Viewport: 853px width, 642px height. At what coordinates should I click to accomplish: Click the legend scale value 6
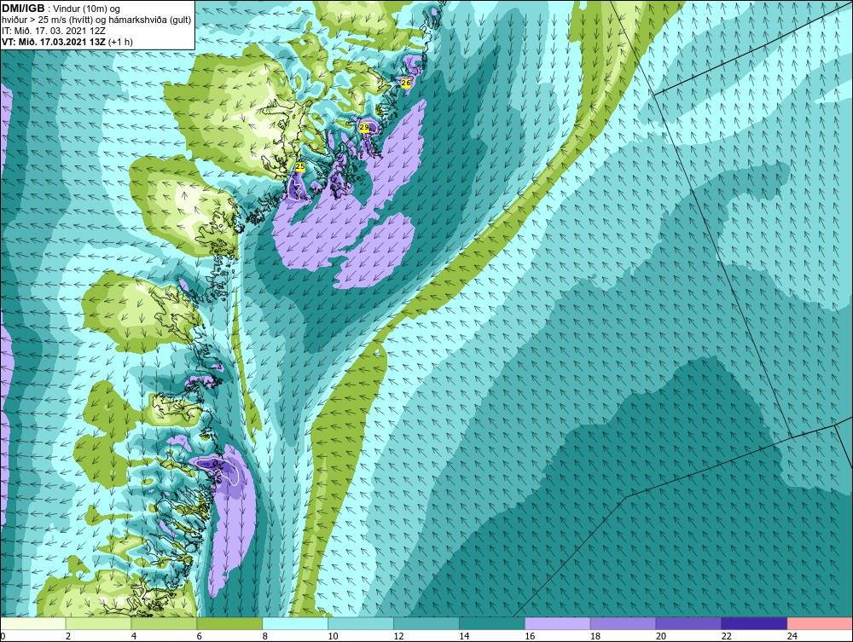tap(200, 636)
